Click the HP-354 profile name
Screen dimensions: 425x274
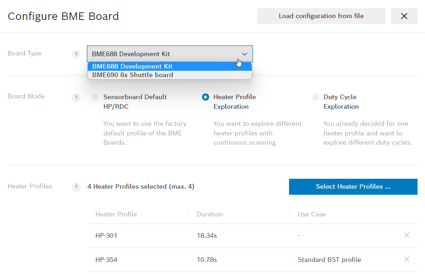pyautogui.click(x=106, y=260)
